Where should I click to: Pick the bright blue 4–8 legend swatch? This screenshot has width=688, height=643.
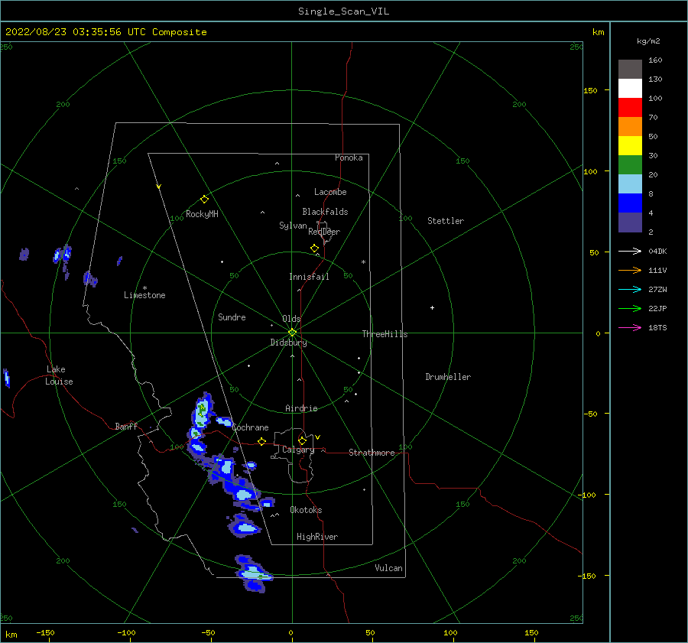click(630, 203)
